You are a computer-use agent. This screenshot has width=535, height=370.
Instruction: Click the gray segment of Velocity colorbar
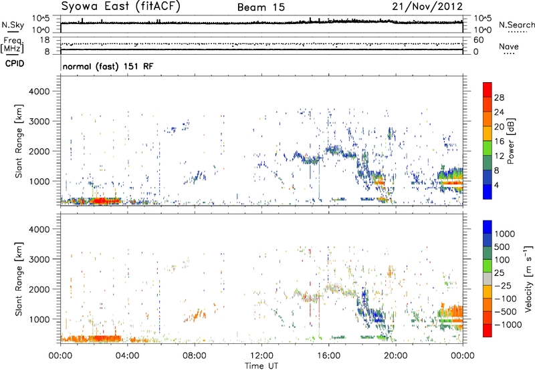click(488, 279)
